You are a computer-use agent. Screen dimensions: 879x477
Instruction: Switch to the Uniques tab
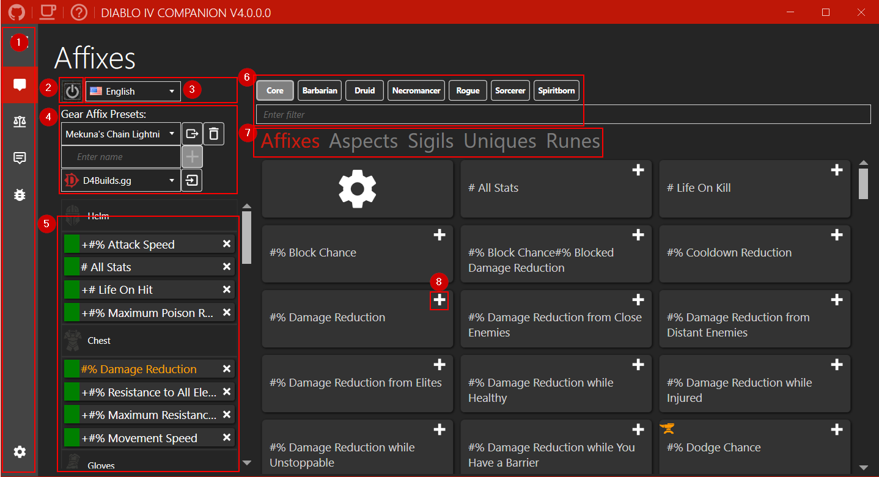[x=500, y=141]
